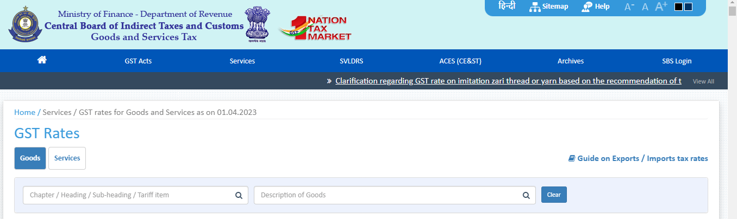Increase font size with A+ button
The width and height of the screenshot is (737, 219).
coord(661,7)
